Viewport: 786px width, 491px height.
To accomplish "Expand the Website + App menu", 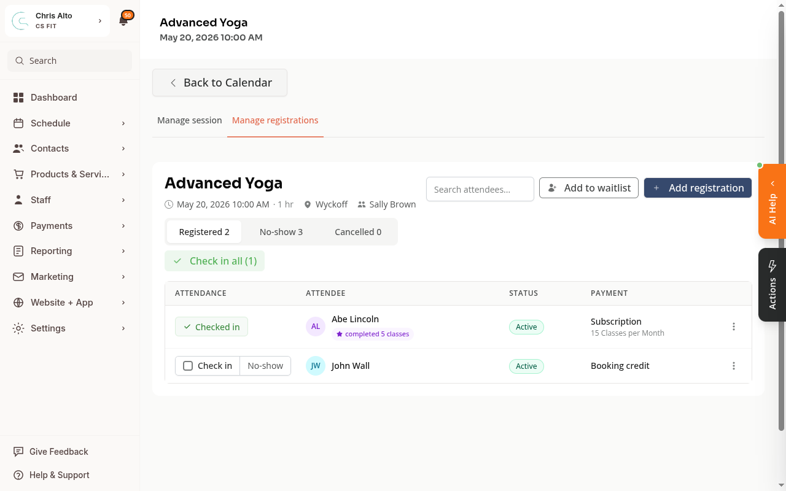I will [x=123, y=303].
